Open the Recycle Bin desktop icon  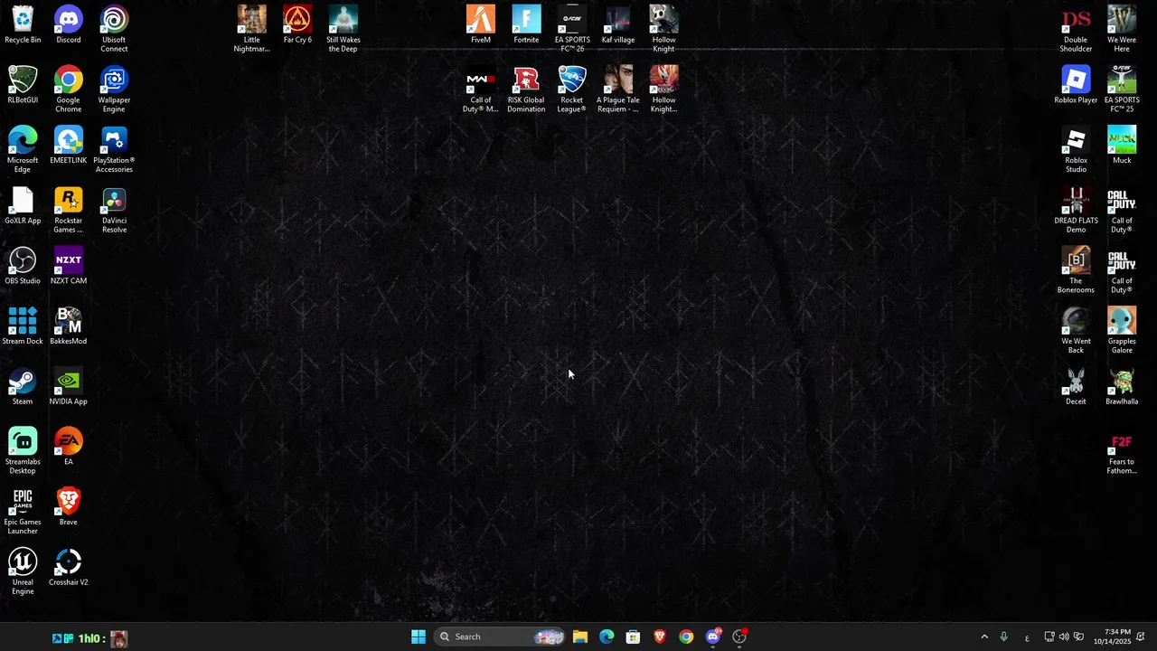coord(23,25)
